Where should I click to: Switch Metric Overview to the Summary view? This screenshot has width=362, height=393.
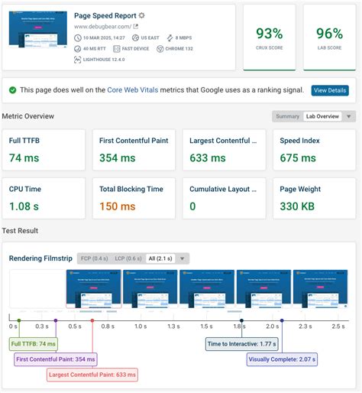(x=288, y=116)
